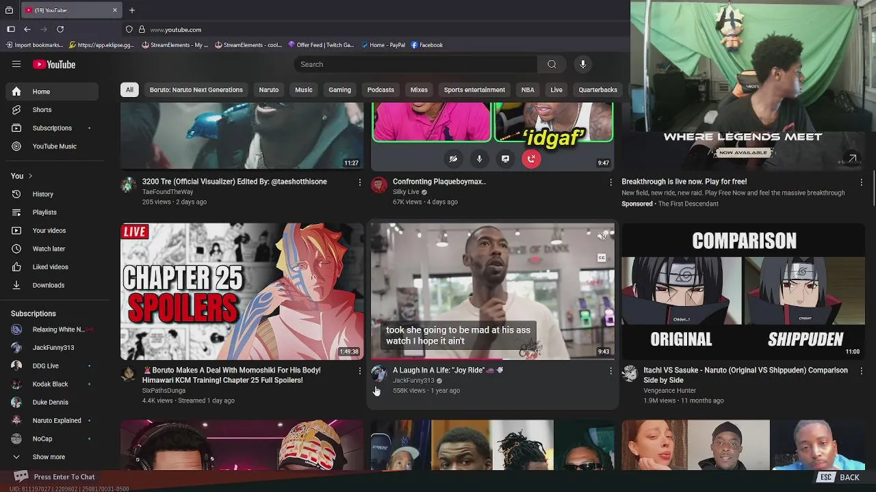Viewport: 876px width, 492px height.
Task: Click the Import bookmarks toolbar item
Action: coord(34,45)
